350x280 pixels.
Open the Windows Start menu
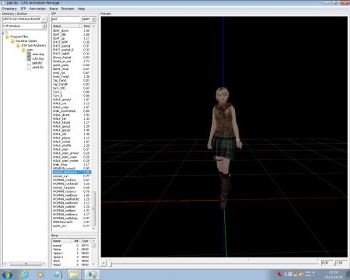click(7, 275)
